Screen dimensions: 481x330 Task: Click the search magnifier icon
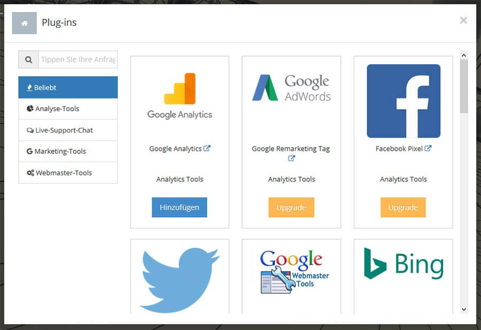pos(28,59)
